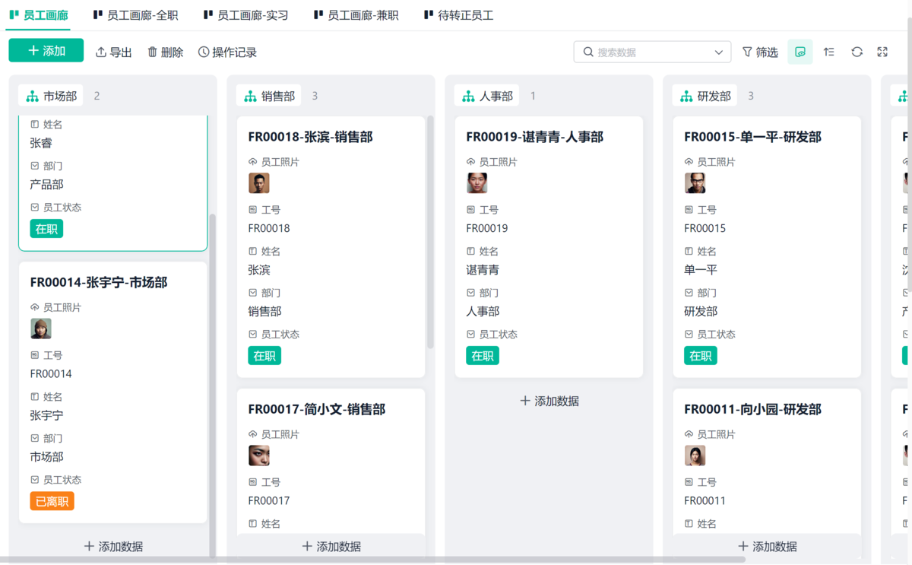Open 张滨's employee photo
The width and height of the screenshot is (912, 565).
pos(259,183)
